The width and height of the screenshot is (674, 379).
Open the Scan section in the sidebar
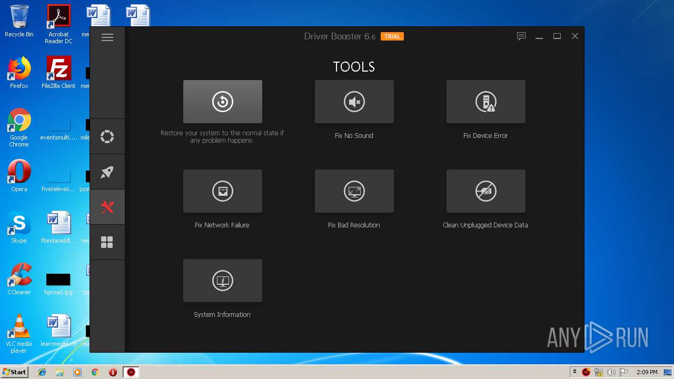(107, 137)
